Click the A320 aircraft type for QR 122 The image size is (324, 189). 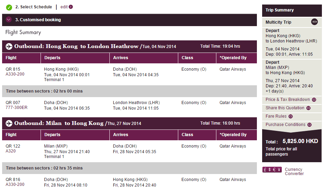(10, 151)
